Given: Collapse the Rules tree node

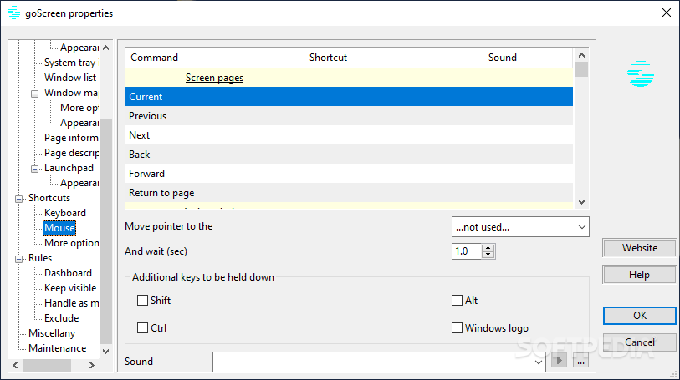Looking at the screenshot, I should click(18, 259).
